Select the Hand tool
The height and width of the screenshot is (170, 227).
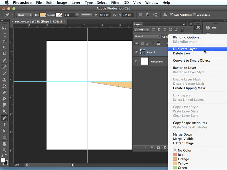[x=4, y=144]
